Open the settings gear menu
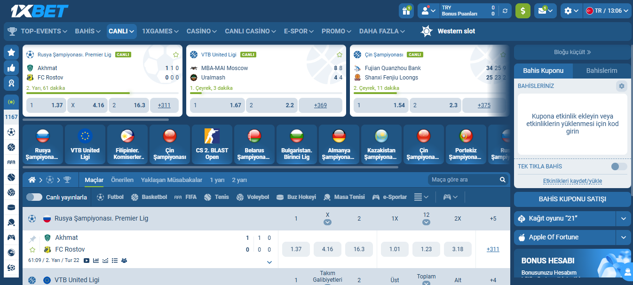Screen dimensions: 633x285 coord(571,11)
